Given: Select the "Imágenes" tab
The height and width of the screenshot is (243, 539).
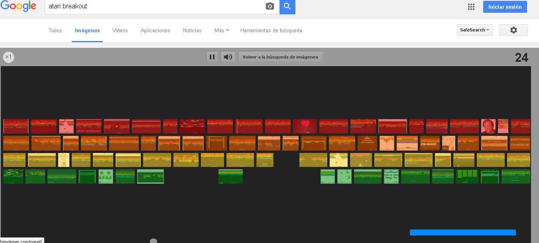Looking at the screenshot, I should click(87, 30).
